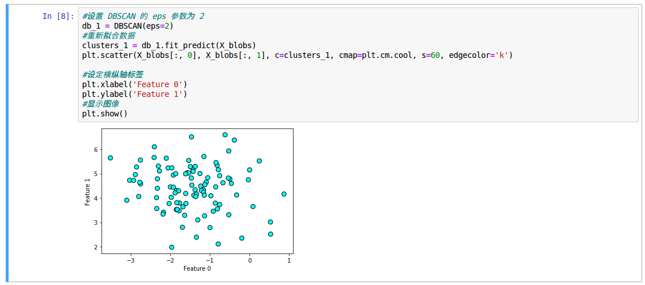Click the comment about DBSCAN eps parameter
The image size is (645, 285).
(x=143, y=17)
